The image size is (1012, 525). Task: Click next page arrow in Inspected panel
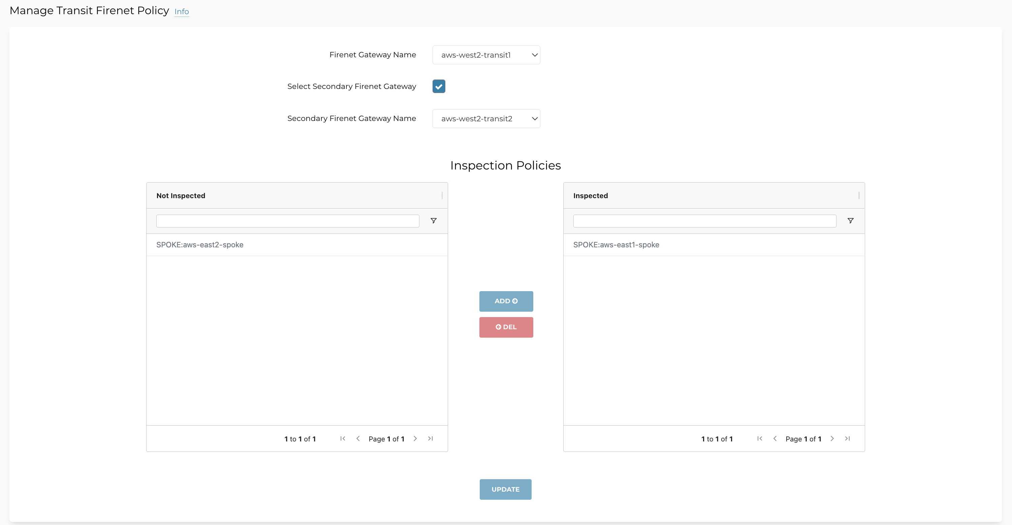tap(832, 439)
